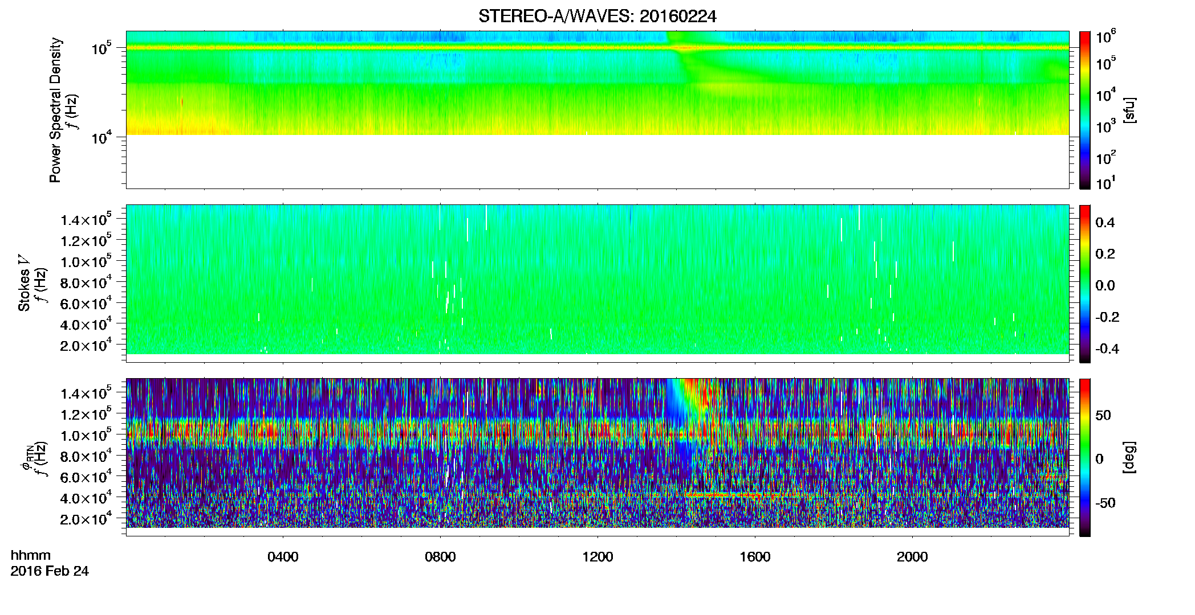Click the Stokes V axis label
The height and width of the screenshot is (615, 1195).
24,283
